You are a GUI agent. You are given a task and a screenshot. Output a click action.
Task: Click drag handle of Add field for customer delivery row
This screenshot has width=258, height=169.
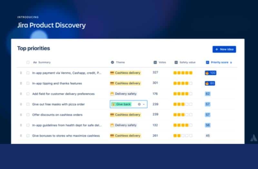click(x=21, y=94)
